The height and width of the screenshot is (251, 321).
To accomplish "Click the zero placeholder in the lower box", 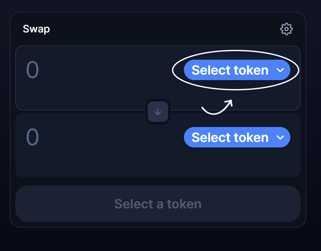I will (x=32, y=138).
